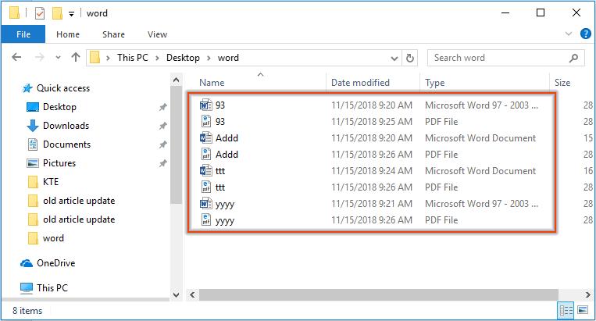
Task: Click navigation pane scroll down arrow
Action: pos(176,294)
